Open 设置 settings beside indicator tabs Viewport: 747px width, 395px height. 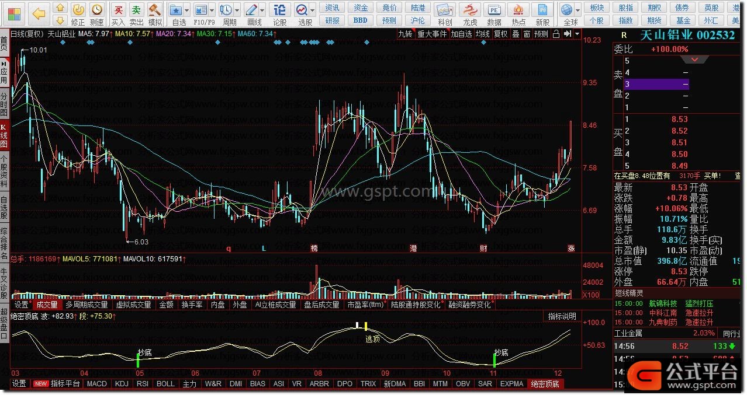[x=19, y=384]
